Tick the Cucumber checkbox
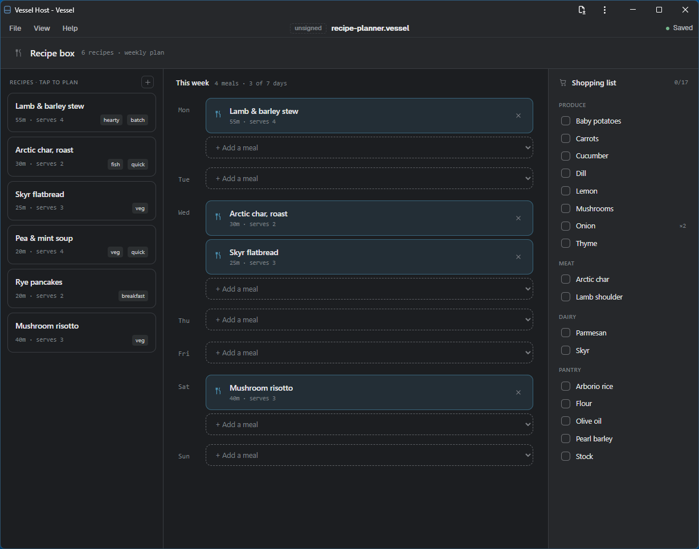699x549 pixels. [566, 155]
